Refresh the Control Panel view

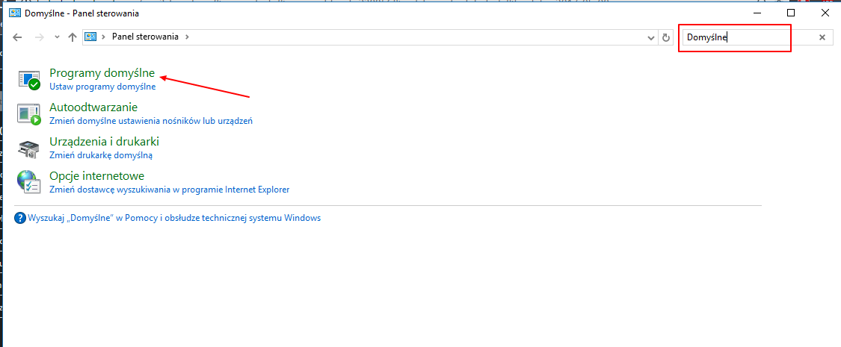(667, 37)
